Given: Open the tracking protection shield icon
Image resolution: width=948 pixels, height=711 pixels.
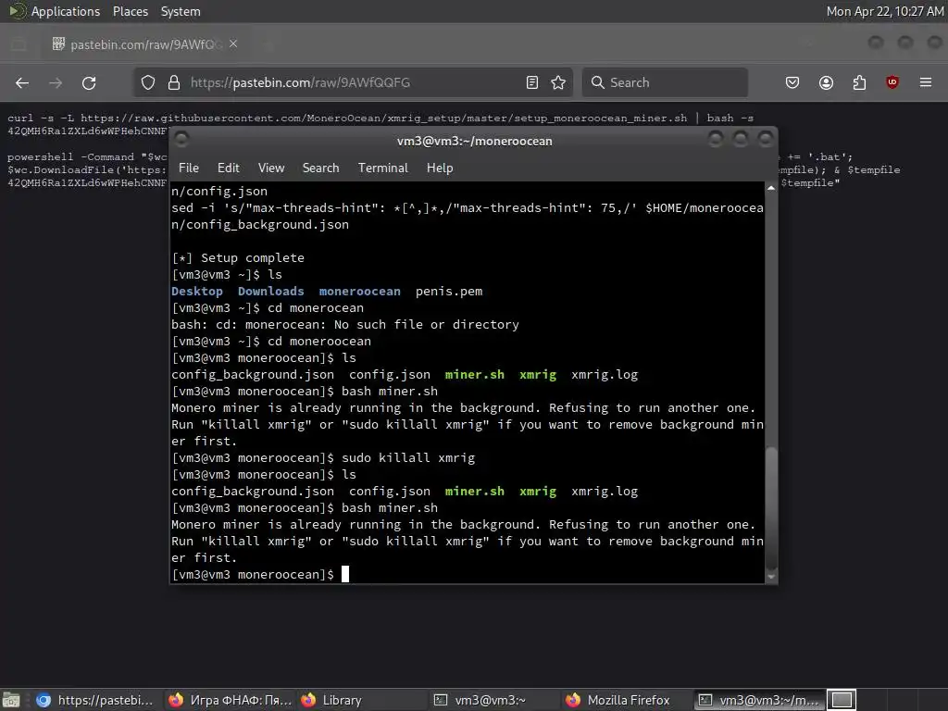Looking at the screenshot, I should pos(148,82).
